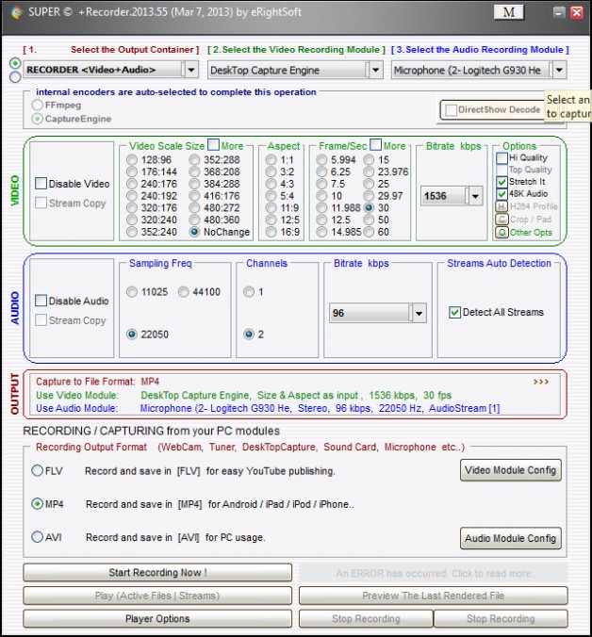The image size is (592, 637).
Task: Tick the Disable Audio checkbox
Action: [x=41, y=301]
